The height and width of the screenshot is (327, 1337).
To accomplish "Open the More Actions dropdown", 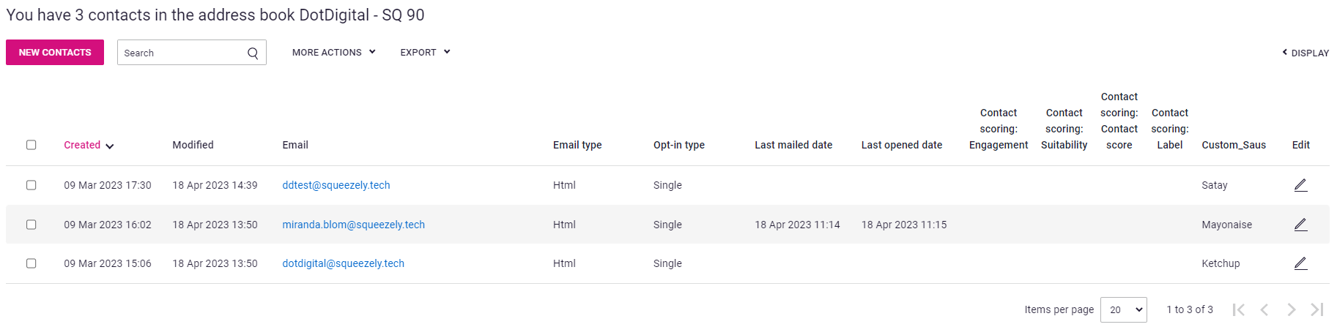I will click(333, 52).
